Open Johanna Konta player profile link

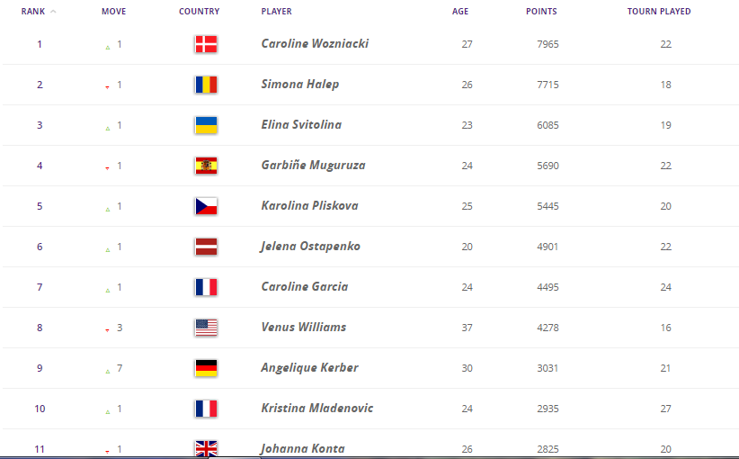303,448
